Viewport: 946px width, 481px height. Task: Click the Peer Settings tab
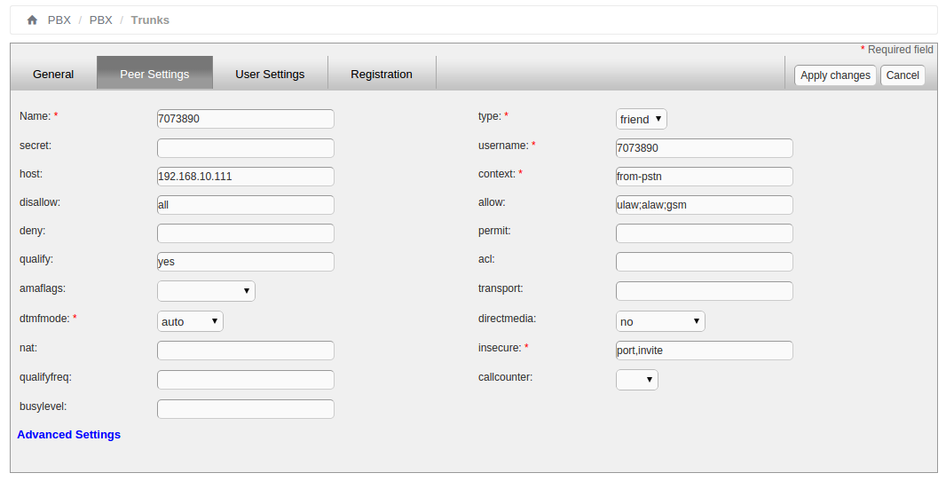154,75
